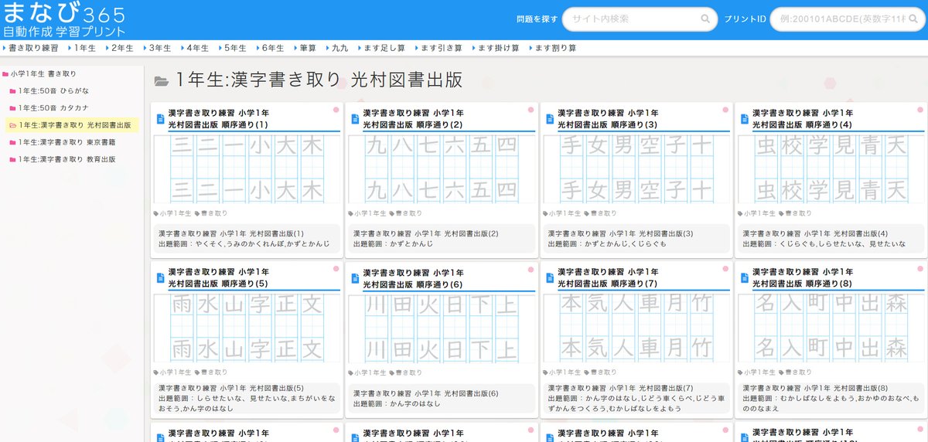
Task: Open the ます引き算 nav menu
Action: point(438,48)
